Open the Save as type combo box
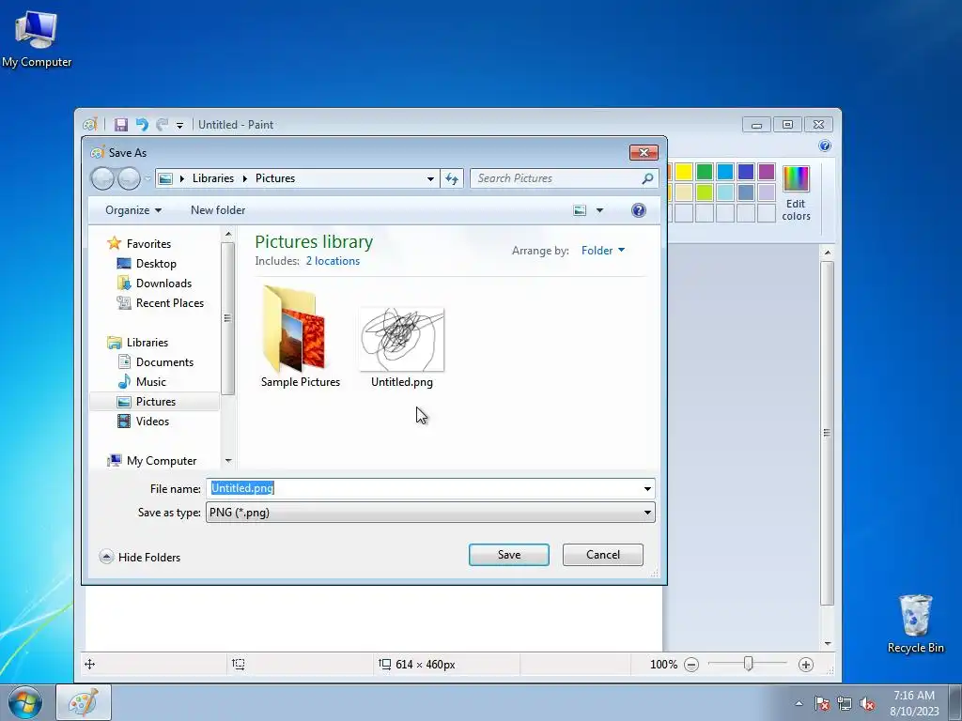The image size is (962, 721). (430, 513)
